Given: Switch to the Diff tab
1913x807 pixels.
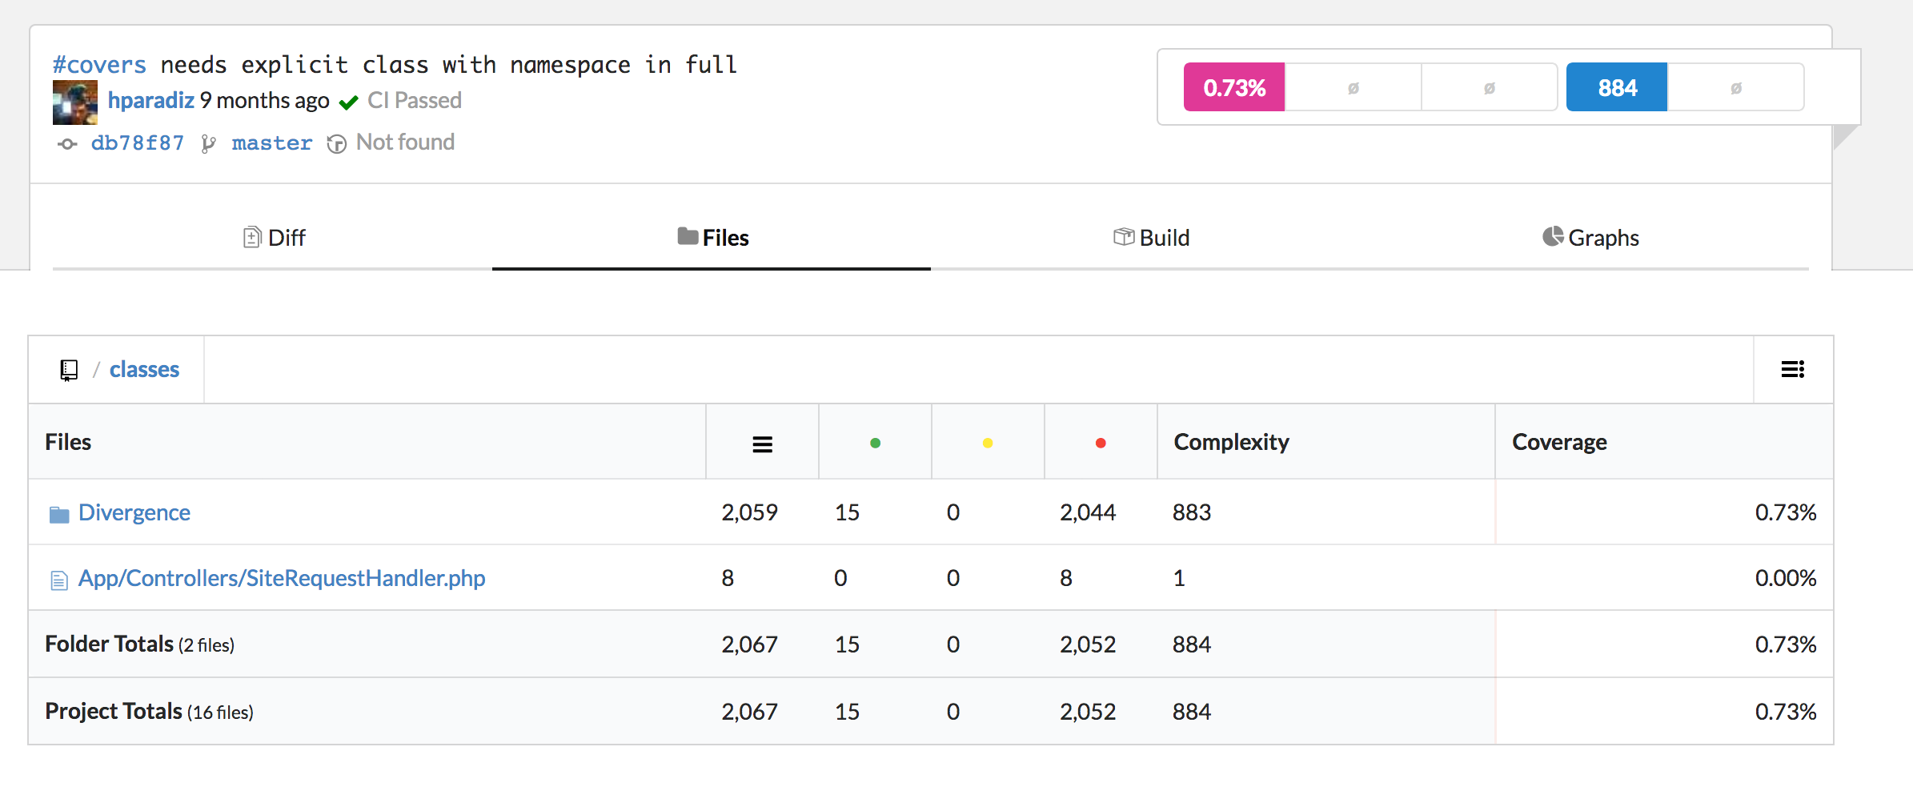Looking at the screenshot, I should tap(274, 238).
